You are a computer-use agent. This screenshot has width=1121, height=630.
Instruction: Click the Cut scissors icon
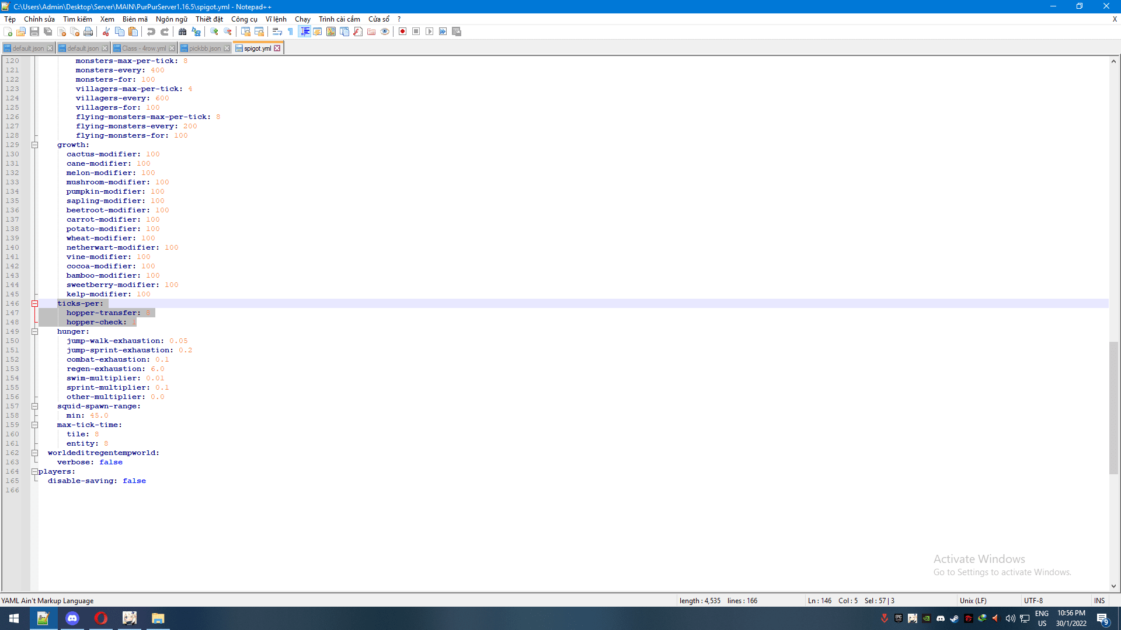pos(106,32)
